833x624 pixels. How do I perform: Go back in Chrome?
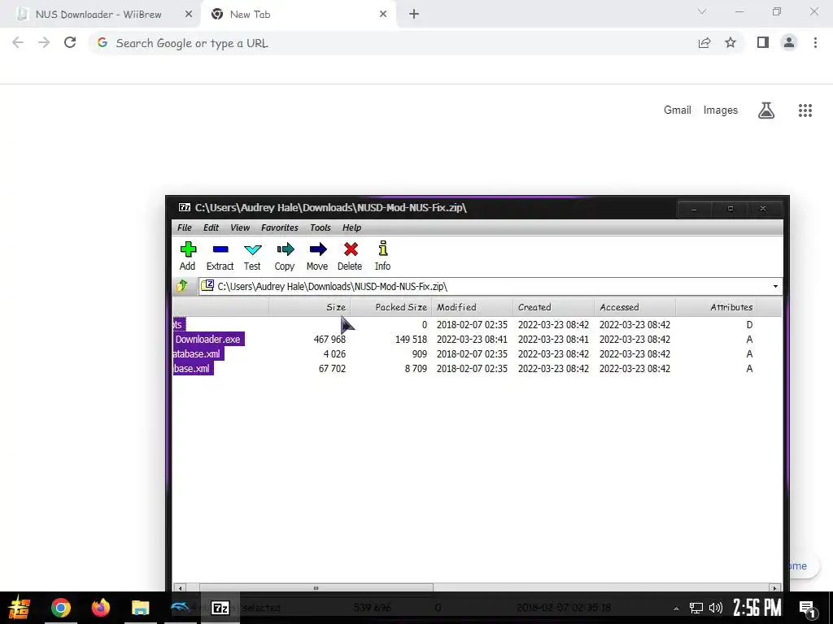(18, 42)
